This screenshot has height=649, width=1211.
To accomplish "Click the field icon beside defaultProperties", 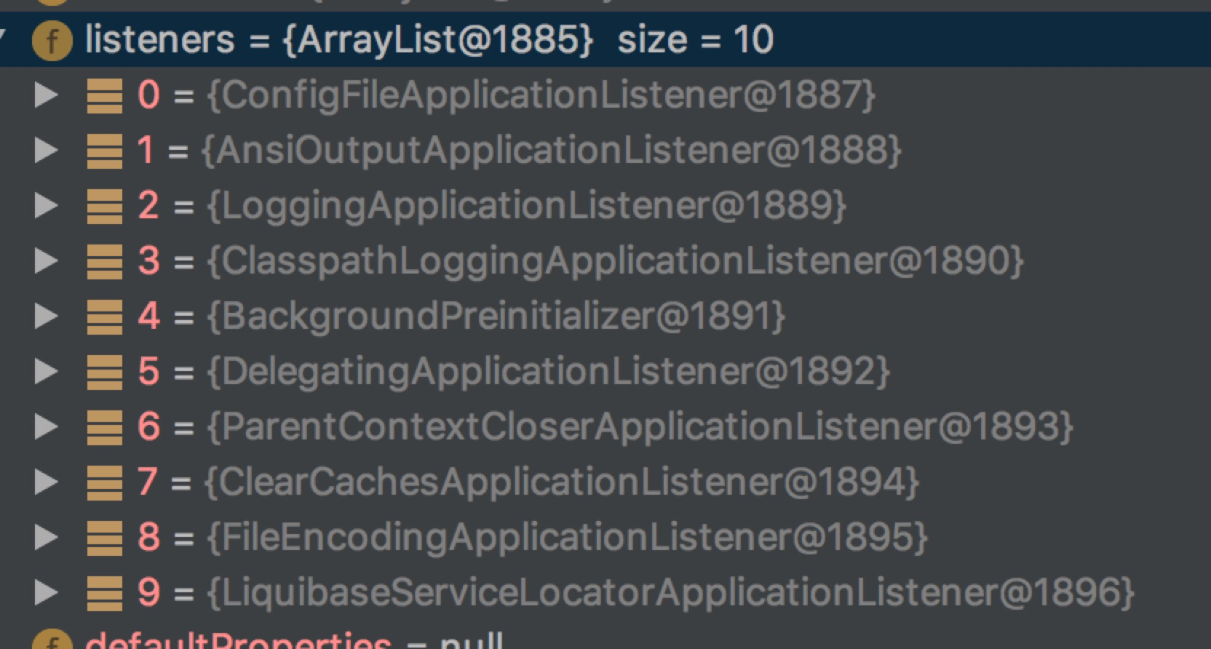I will [52, 642].
